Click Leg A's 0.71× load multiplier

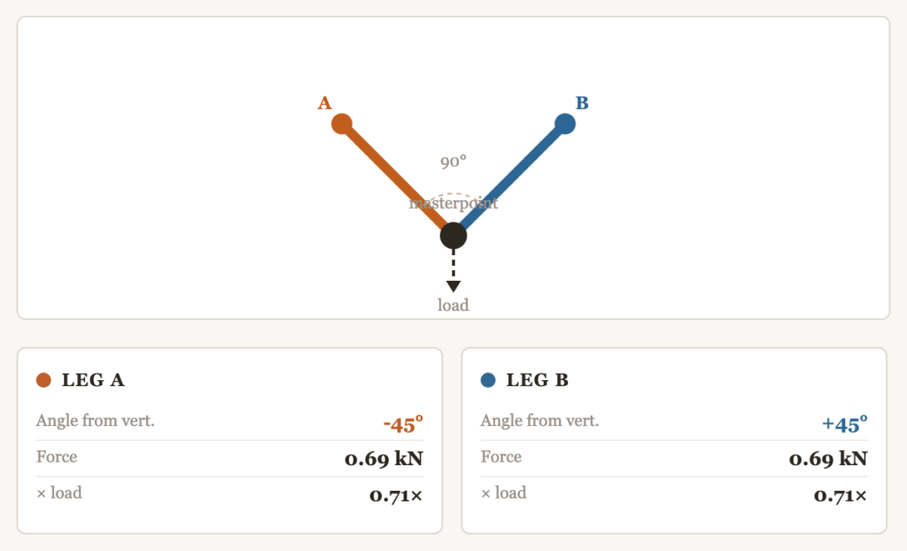396,495
